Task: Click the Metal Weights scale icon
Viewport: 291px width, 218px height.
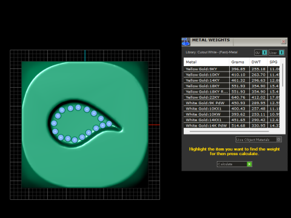Action: pos(186,42)
